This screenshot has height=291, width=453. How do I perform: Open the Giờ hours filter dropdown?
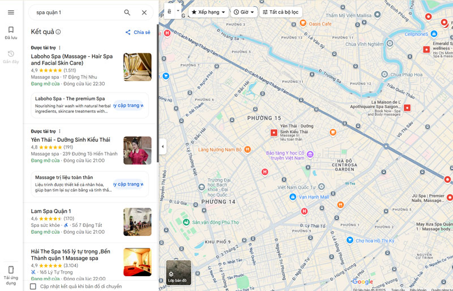pyautogui.click(x=244, y=12)
